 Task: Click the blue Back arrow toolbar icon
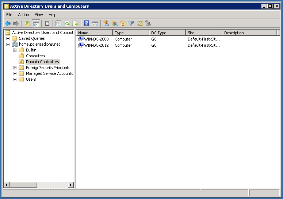click(x=7, y=24)
